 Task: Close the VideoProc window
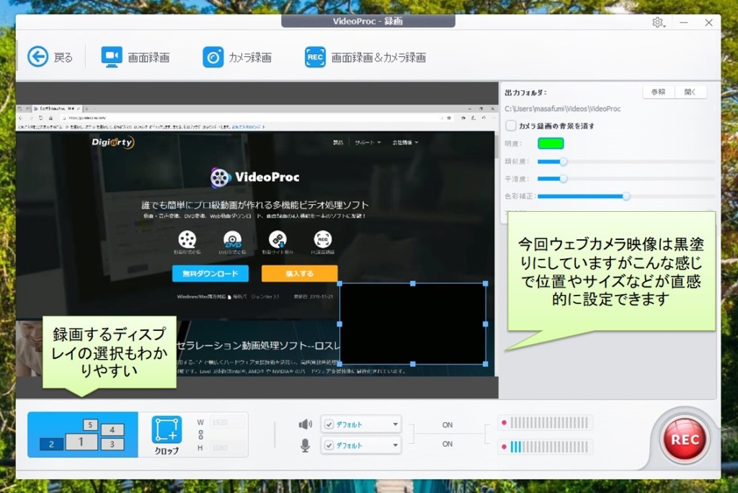click(x=709, y=22)
